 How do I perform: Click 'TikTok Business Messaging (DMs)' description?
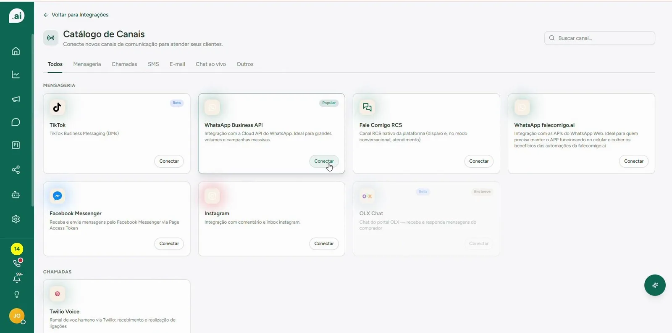coord(84,134)
